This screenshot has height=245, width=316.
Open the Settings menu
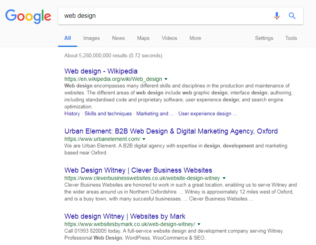(264, 38)
